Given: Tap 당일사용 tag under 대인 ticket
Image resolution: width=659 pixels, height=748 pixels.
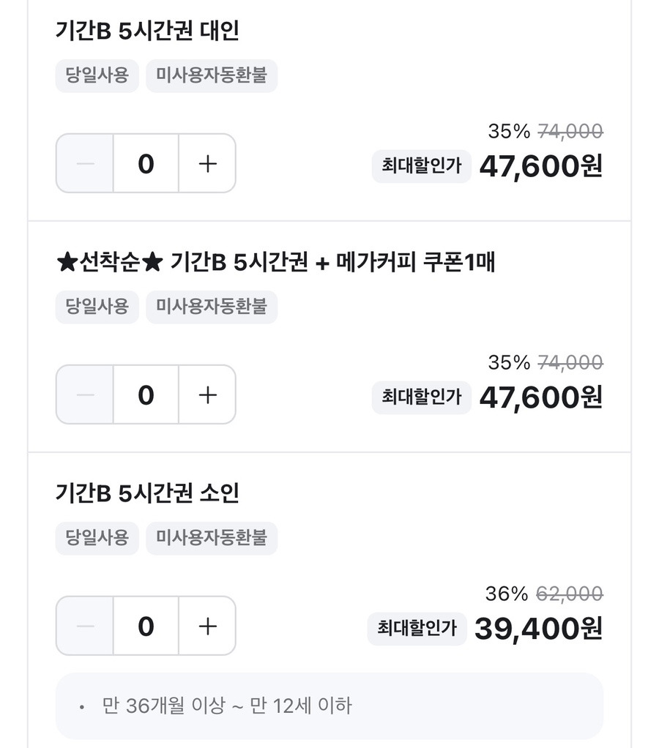Looking at the screenshot, I should (x=97, y=75).
